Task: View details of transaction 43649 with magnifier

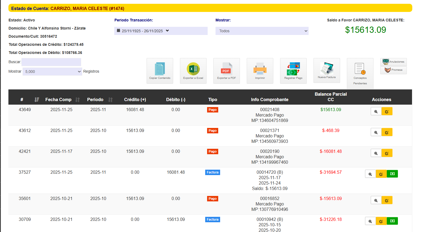Action: tap(376, 111)
